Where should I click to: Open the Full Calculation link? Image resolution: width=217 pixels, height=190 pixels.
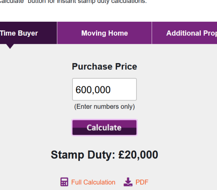[93, 182]
